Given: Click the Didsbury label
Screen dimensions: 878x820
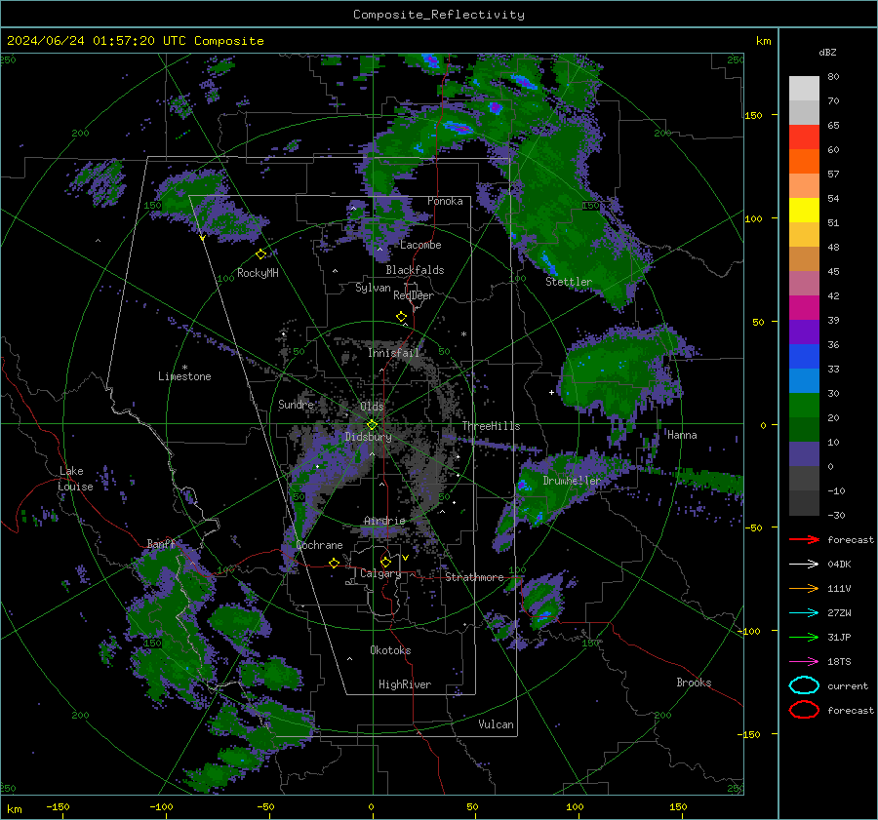Looking at the screenshot, I should (368, 437).
